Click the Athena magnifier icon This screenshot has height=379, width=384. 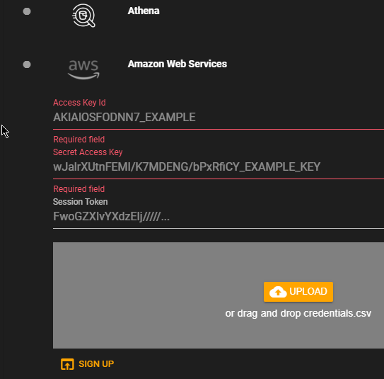83,16
